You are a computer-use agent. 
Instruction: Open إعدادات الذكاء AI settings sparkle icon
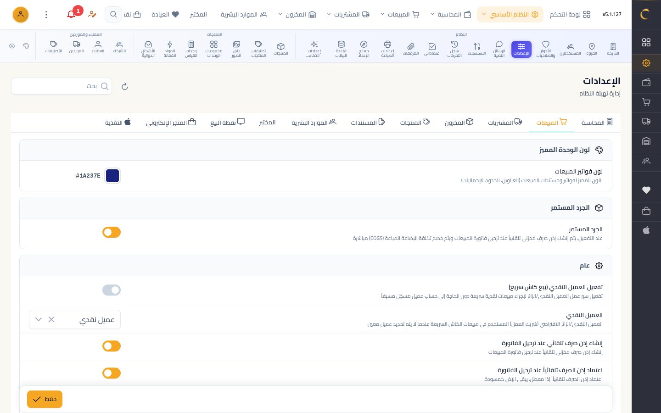[314, 49]
